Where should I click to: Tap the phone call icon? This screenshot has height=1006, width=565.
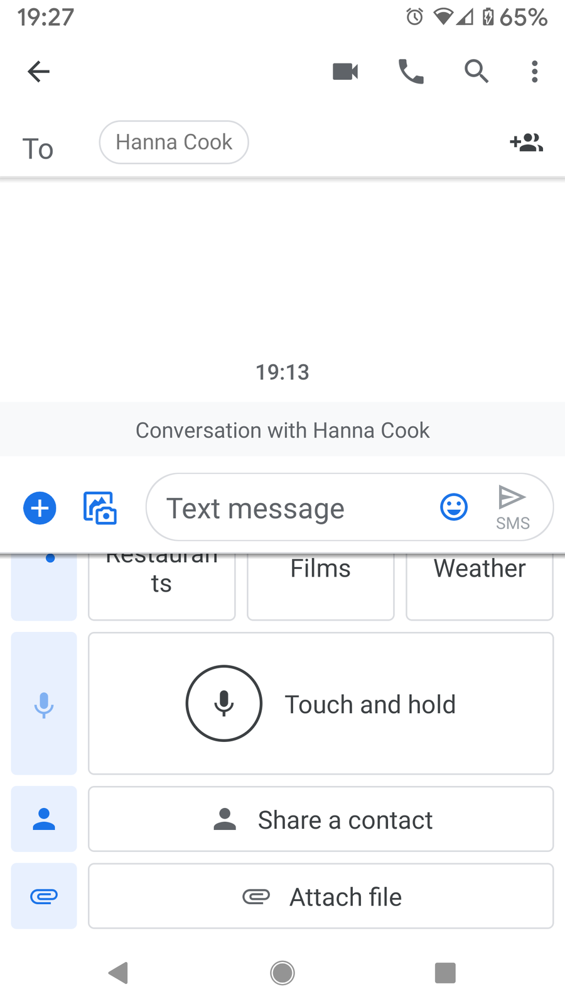[x=411, y=72]
